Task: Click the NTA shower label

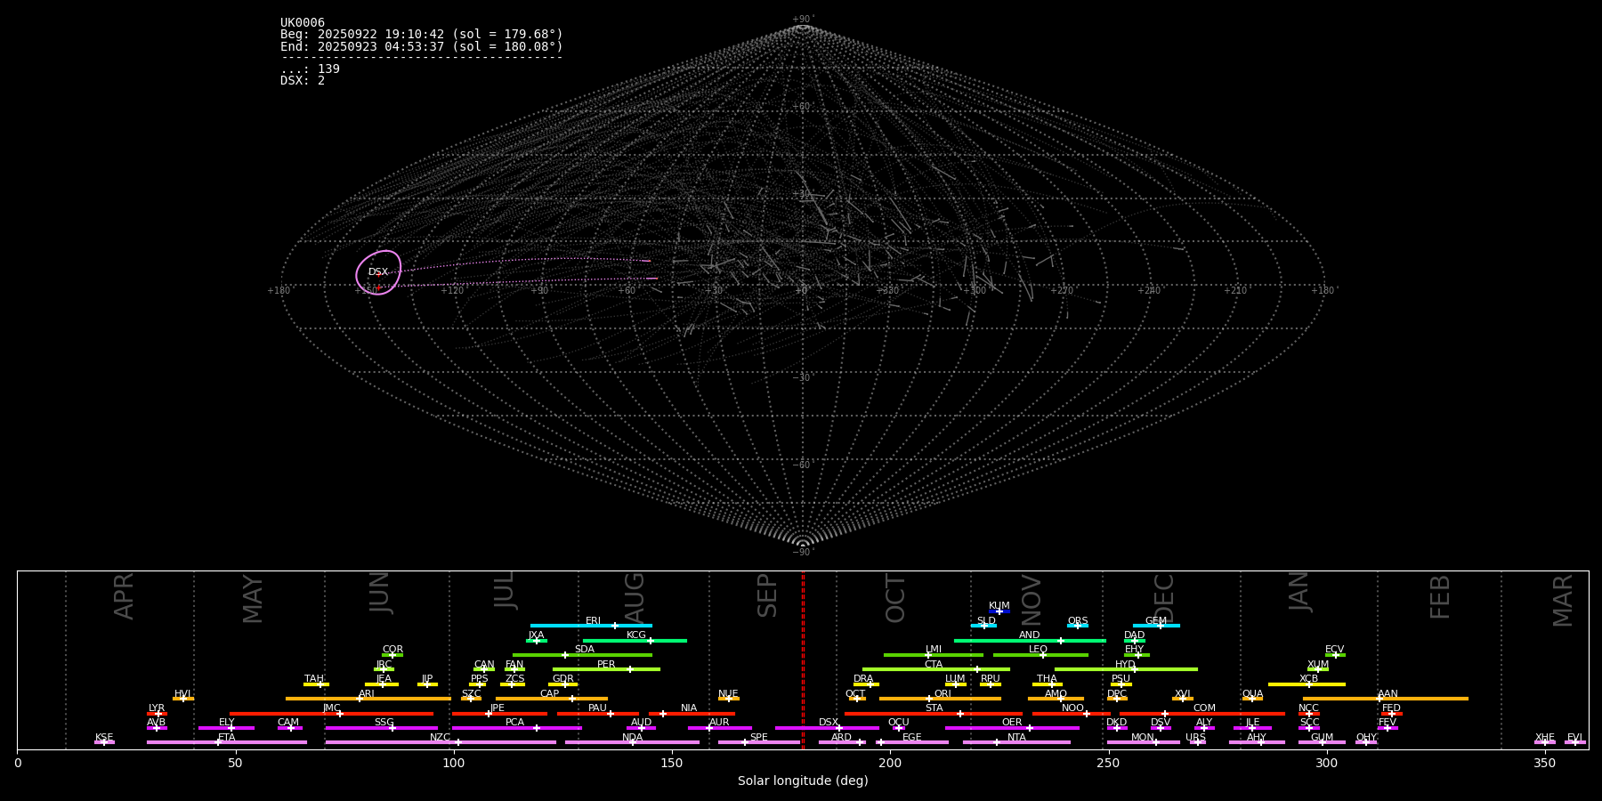Action: (x=1016, y=738)
